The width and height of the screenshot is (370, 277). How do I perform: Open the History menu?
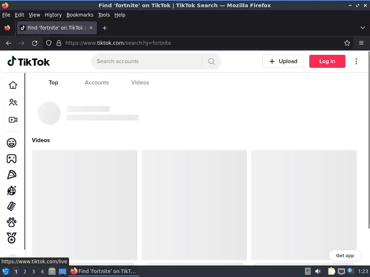pos(53,15)
